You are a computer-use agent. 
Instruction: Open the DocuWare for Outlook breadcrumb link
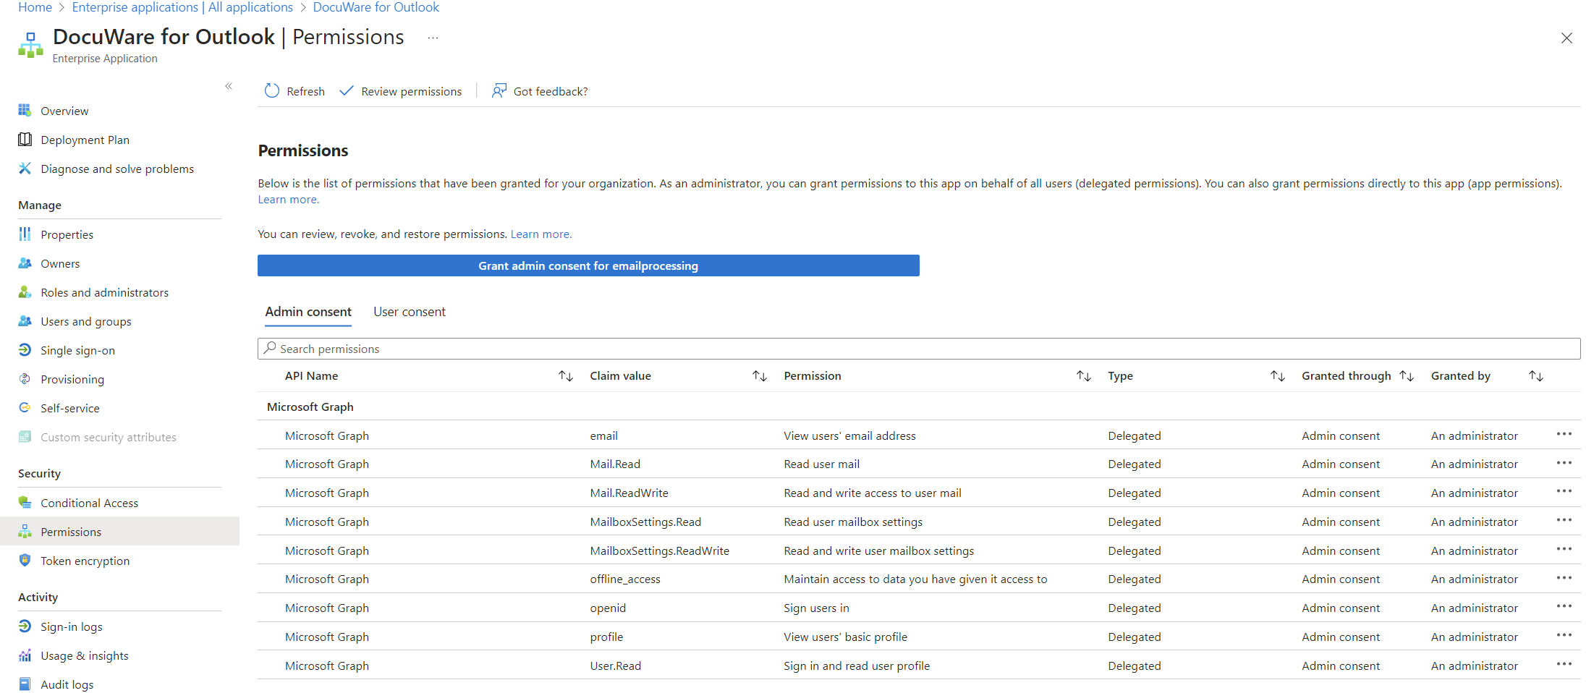tap(376, 7)
